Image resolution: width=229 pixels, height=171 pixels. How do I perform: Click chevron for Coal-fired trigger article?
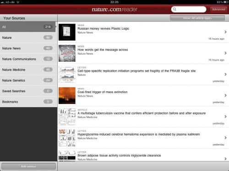click(x=225, y=95)
